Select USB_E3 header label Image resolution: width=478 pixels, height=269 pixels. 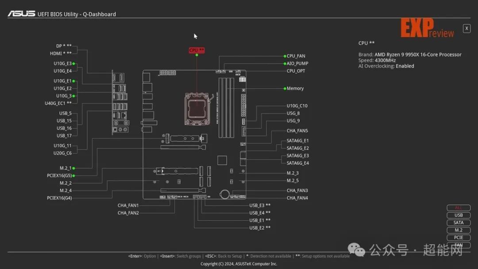(x=260, y=205)
